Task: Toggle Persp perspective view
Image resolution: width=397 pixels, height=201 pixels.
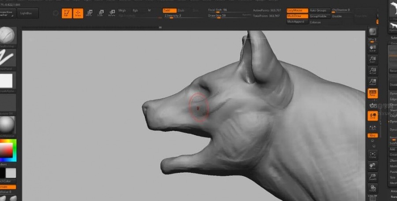Action: click(x=373, y=93)
